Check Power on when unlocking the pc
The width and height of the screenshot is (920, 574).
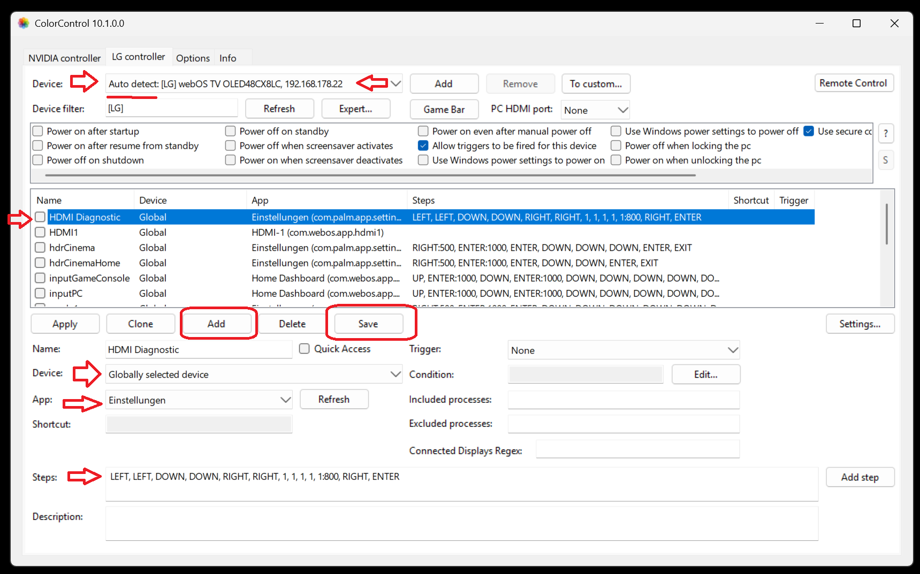pyautogui.click(x=616, y=160)
